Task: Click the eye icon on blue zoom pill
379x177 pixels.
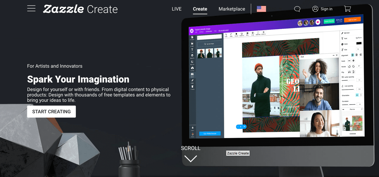Action: 244,127
